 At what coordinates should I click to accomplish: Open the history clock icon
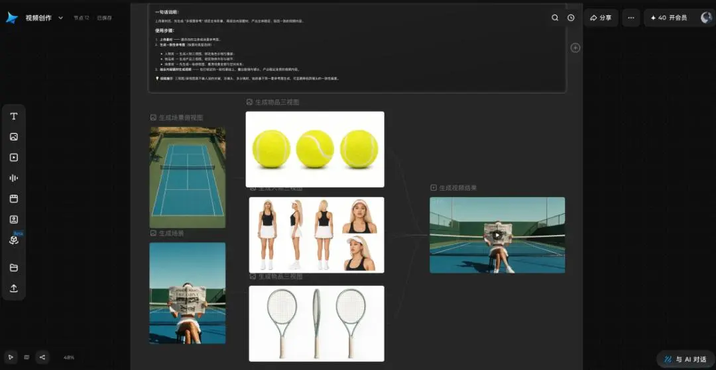(571, 18)
